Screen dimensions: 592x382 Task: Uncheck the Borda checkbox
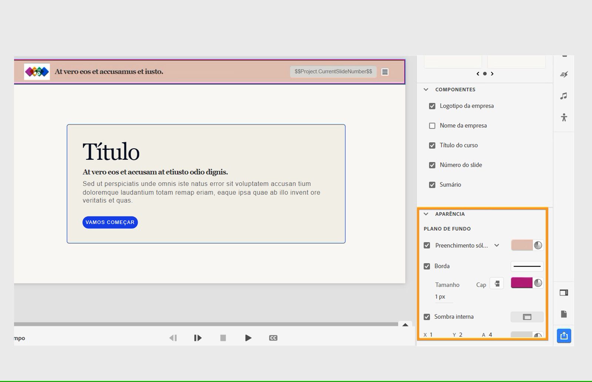(427, 266)
